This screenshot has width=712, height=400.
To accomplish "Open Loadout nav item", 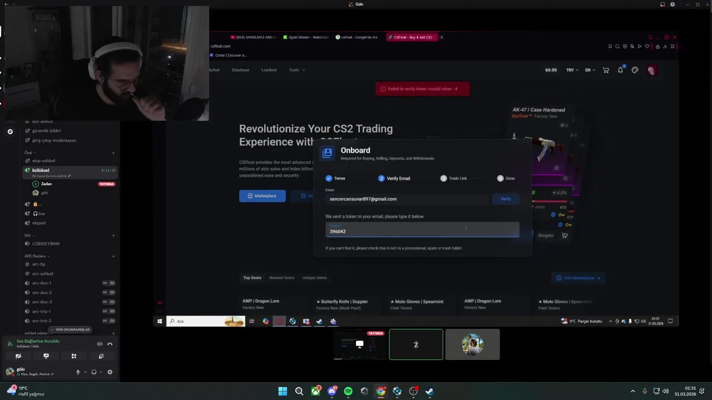I will [x=269, y=70].
